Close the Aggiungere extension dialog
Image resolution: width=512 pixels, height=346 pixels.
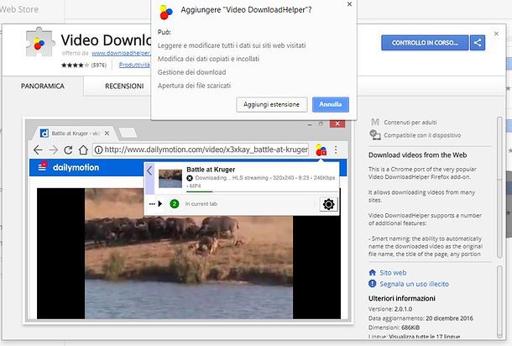tap(349, 4)
